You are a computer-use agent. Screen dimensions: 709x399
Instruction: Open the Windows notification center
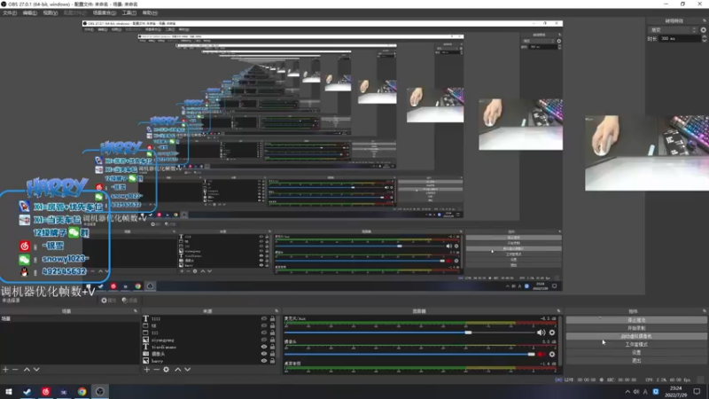click(x=697, y=392)
